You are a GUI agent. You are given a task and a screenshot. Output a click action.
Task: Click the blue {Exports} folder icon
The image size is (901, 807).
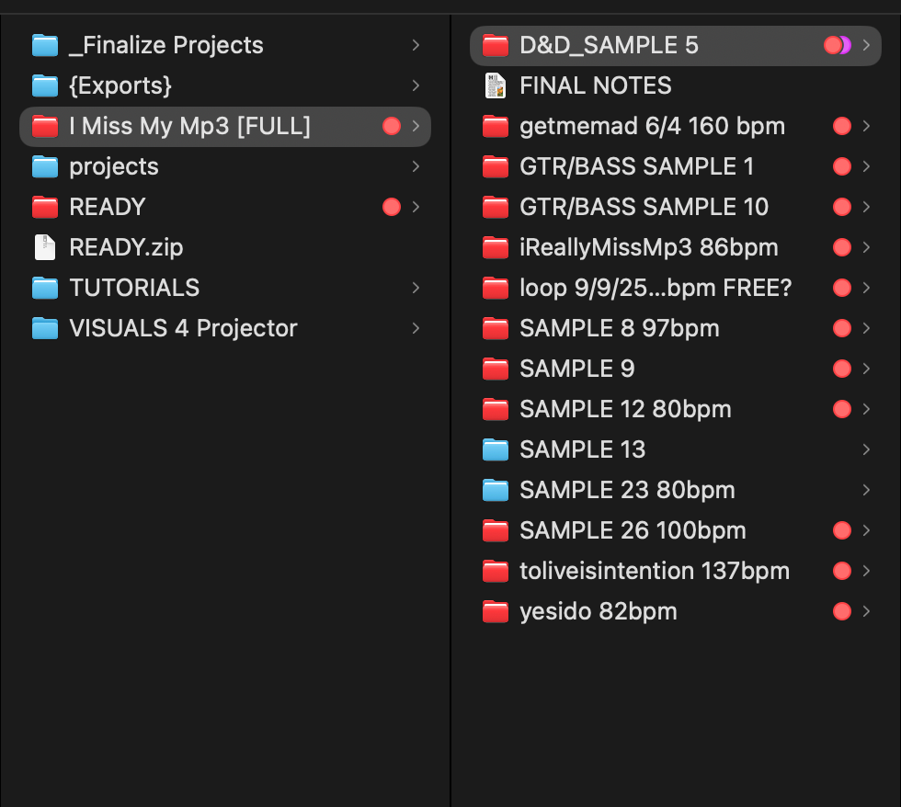point(45,85)
